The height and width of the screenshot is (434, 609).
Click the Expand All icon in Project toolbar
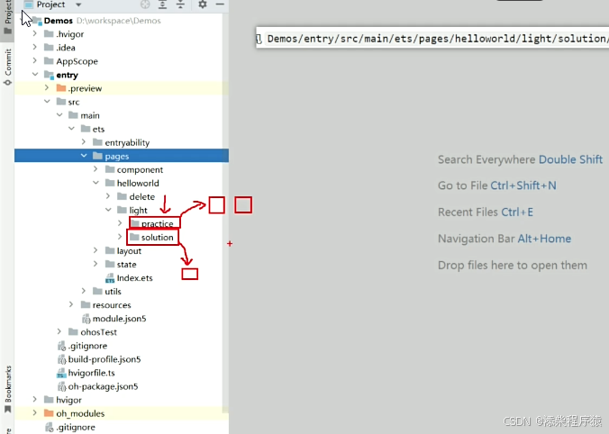pyautogui.click(x=162, y=5)
